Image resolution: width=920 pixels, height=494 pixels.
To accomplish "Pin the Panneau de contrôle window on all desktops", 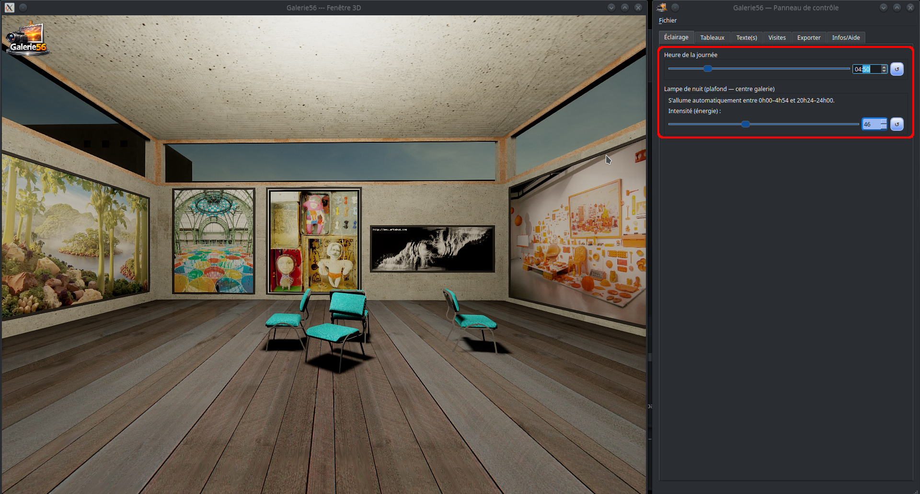I will click(x=675, y=7).
